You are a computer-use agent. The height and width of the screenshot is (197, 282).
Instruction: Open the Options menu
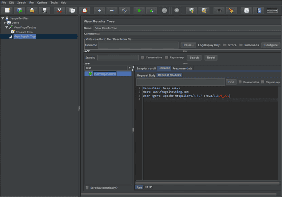point(42,3)
